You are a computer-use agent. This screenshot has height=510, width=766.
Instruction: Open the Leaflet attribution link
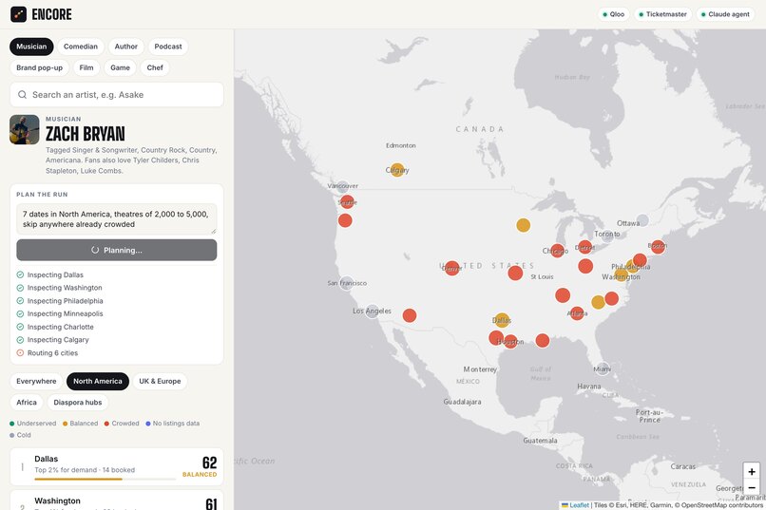coord(576,505)
